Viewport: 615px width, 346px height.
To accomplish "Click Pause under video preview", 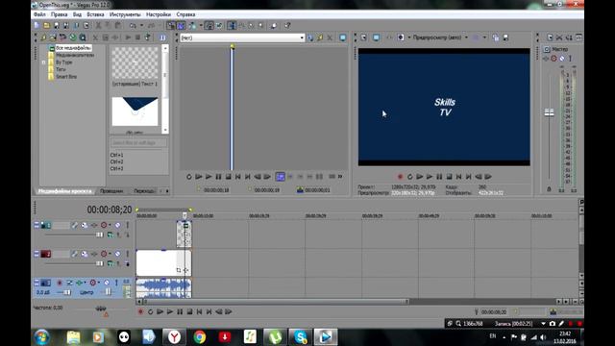I will [x=439, y=177].
